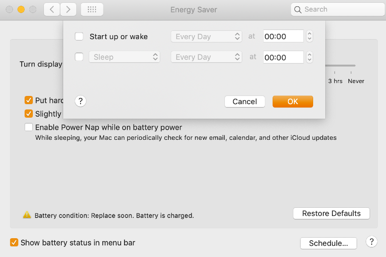The width and height of the screenshot is (386, 257).
Task: Click the wake time 00:00 field
Action: (x=283, y=36)
